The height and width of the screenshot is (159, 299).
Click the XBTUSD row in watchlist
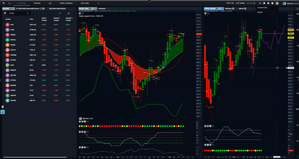tap(39, 75)
